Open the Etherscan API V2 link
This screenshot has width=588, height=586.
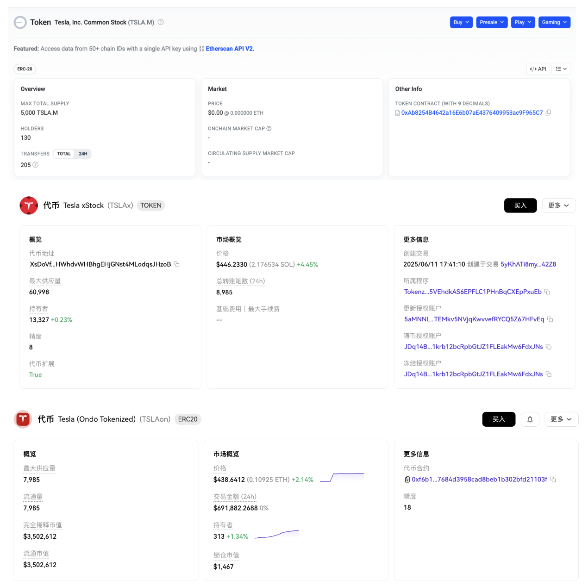point(230,49)
